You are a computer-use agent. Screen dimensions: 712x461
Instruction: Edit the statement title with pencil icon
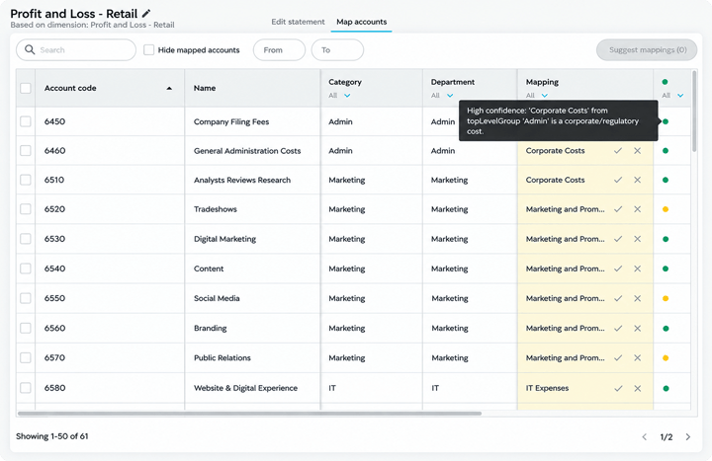point(146,14)
